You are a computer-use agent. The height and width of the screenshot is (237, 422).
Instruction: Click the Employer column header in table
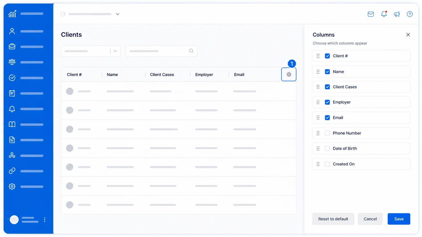coord(204,75)
